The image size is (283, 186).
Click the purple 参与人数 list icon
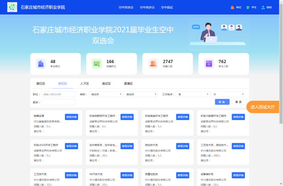[209, 63]
